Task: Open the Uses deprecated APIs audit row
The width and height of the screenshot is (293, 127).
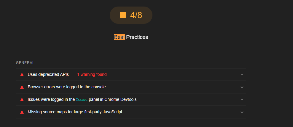Action: point(48,74)
